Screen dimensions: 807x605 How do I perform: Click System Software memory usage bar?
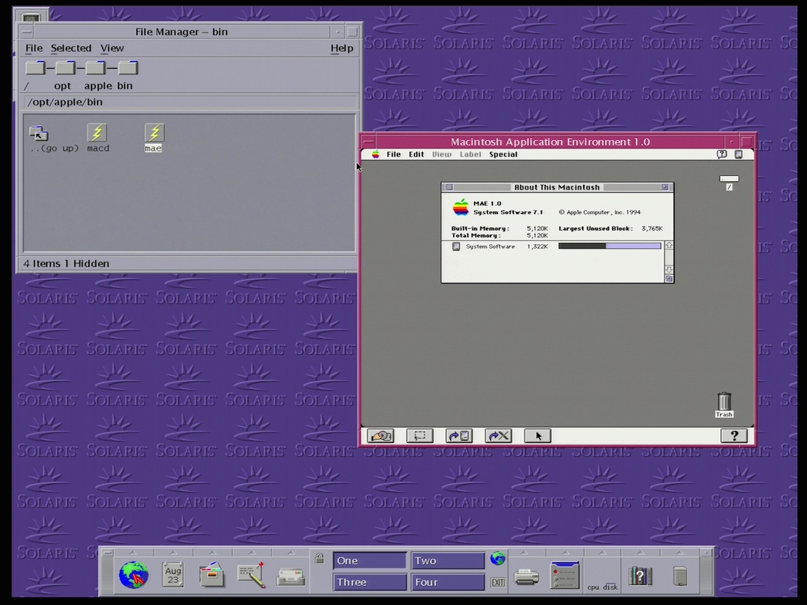tap(610, 246)
